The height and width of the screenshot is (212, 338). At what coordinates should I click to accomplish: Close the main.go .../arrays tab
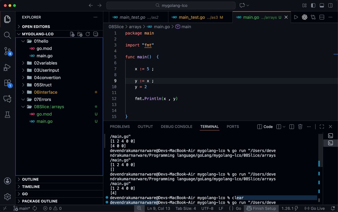click(286, 17)
